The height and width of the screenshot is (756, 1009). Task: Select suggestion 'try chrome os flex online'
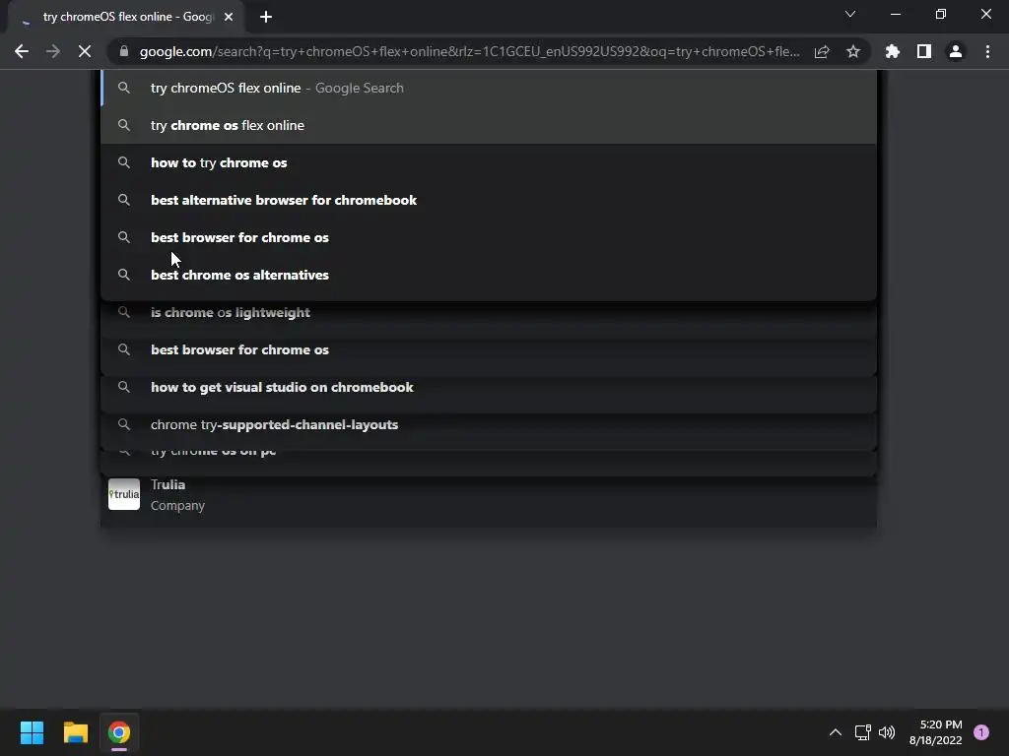coord(489,125)
